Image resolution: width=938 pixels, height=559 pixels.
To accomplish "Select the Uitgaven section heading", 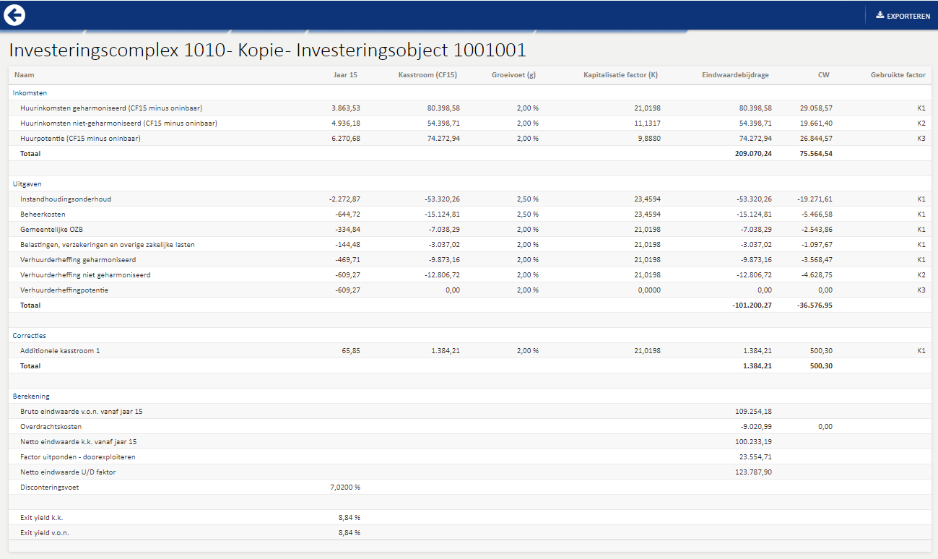I will click(x=28, y=183).
